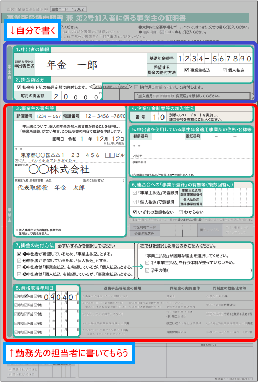Select option ❸ 「事業主払込」を希望しているが「個人払込」とする
This screenshot has height=382, width=258.
pos(19,267)
